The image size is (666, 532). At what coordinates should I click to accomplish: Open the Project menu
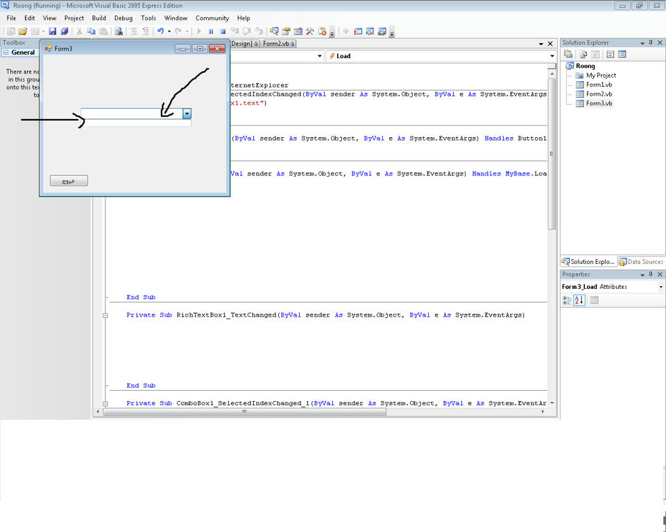(74, 18)
